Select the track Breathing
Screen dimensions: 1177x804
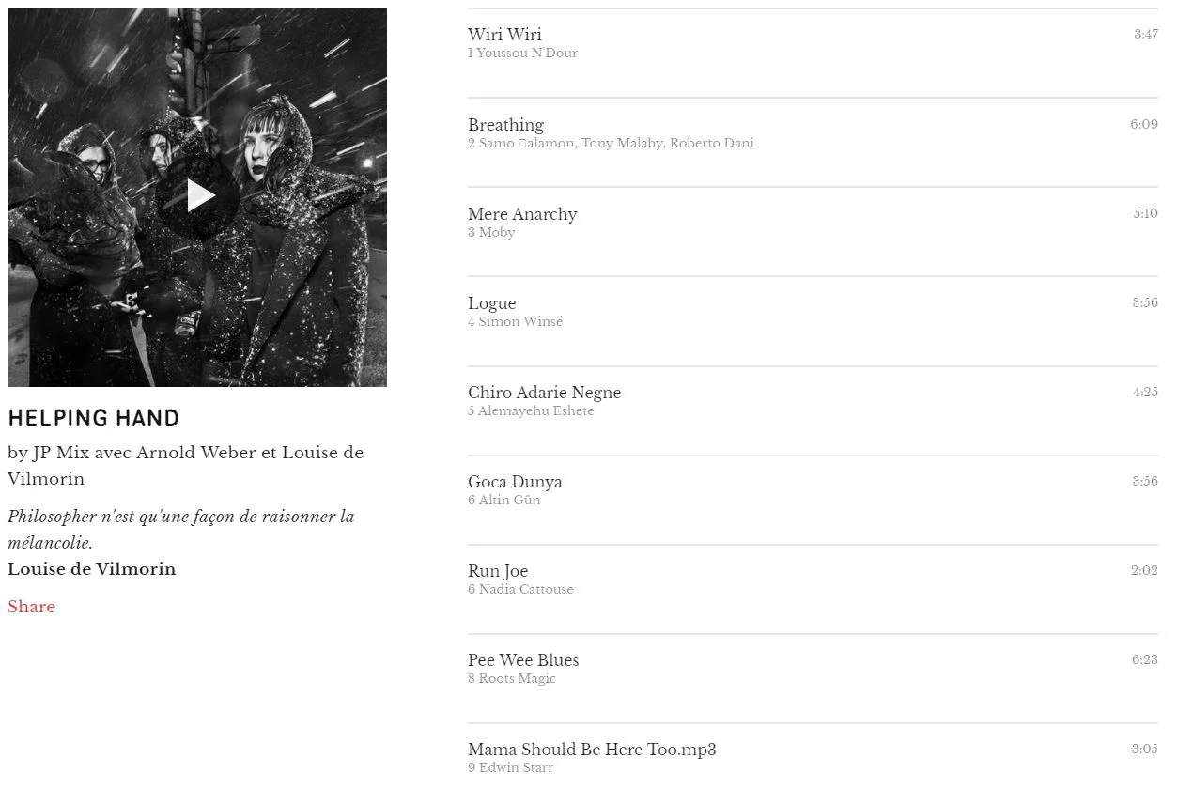coord(813,142)
